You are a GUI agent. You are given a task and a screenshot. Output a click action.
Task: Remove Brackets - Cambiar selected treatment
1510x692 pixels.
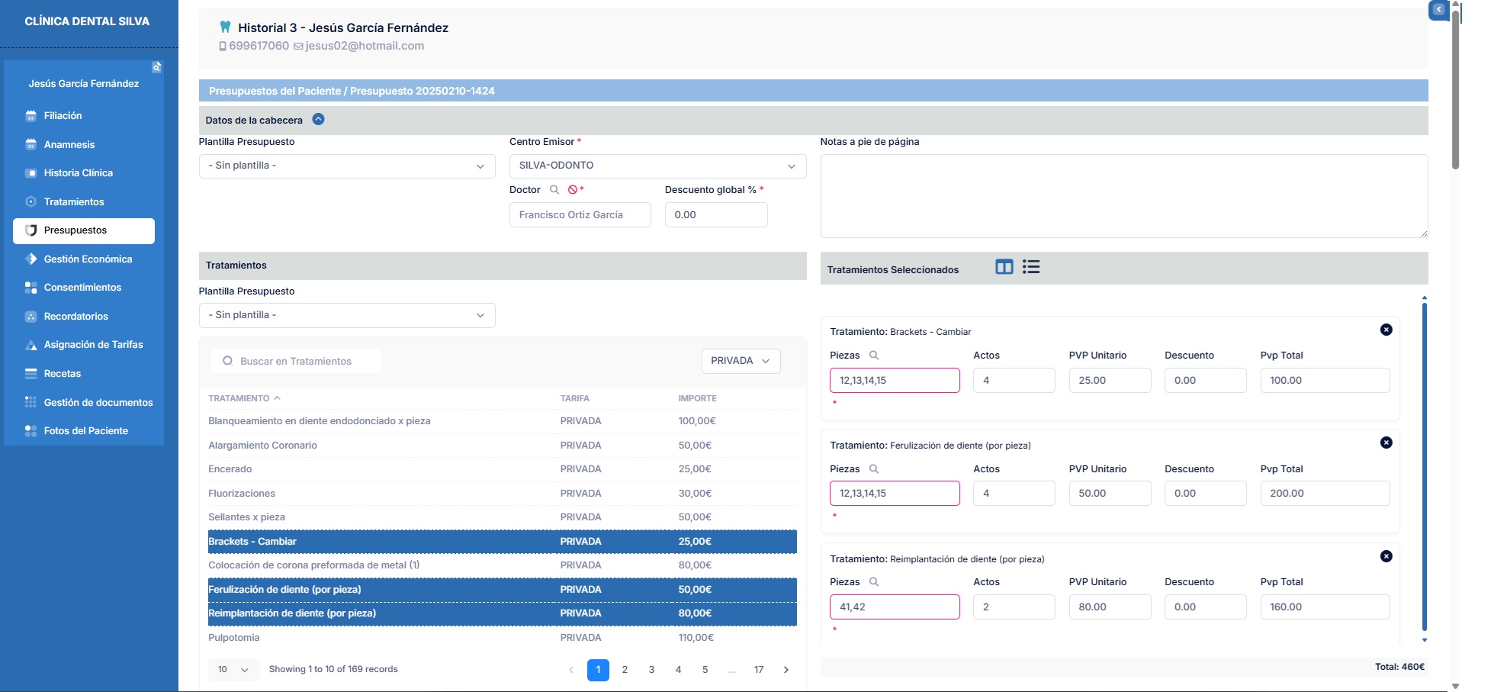[x=1386, y=330]
